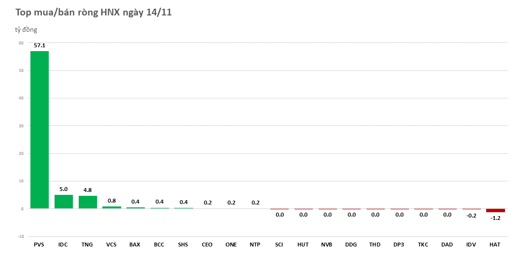
Task: Click the tall green PVS bar
Action: click(40, 129)
